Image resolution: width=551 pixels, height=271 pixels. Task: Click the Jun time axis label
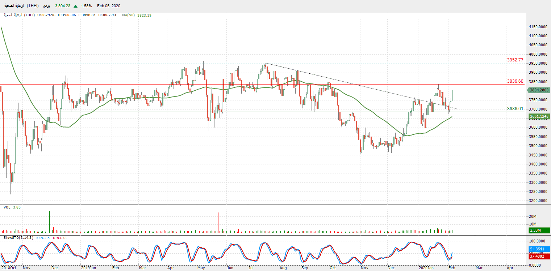coord(230,268)
